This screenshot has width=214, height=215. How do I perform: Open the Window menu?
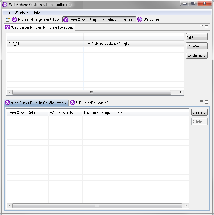coord(21,12)
